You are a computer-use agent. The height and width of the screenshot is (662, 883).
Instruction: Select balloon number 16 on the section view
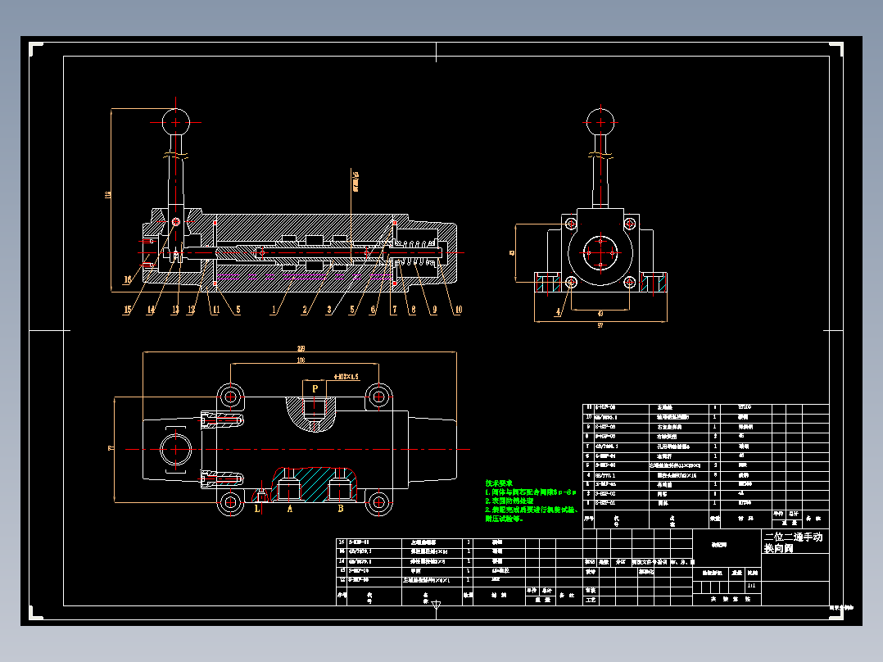click(x=127, y=279)
